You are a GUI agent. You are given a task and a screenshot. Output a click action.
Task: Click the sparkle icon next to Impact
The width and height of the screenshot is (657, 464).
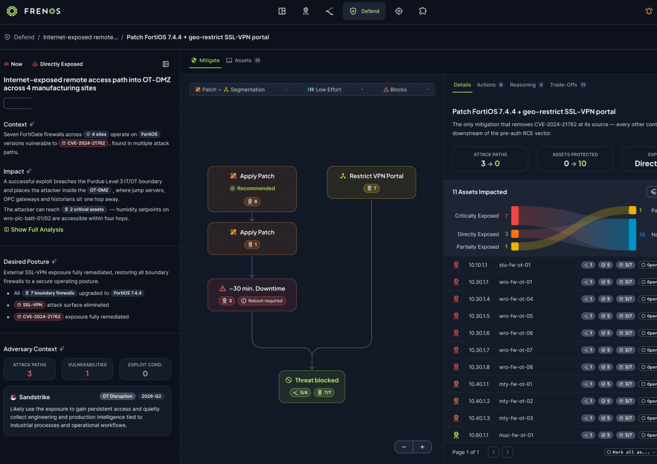(29, 171)
